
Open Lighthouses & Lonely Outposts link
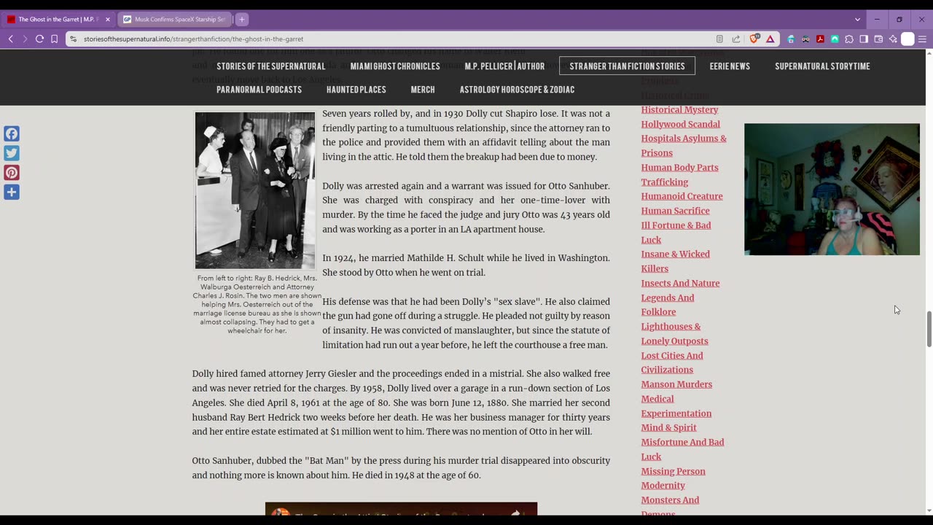click(674, 334)
